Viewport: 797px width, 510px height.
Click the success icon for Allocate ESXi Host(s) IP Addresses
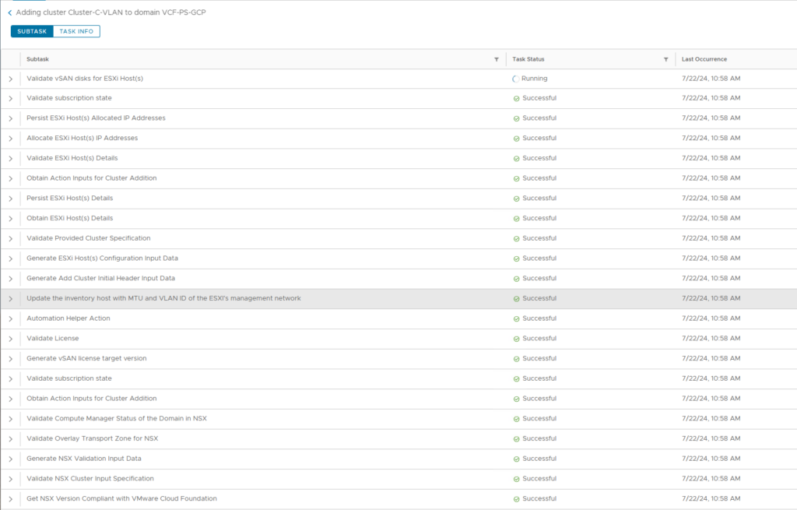tap(516, 139)
